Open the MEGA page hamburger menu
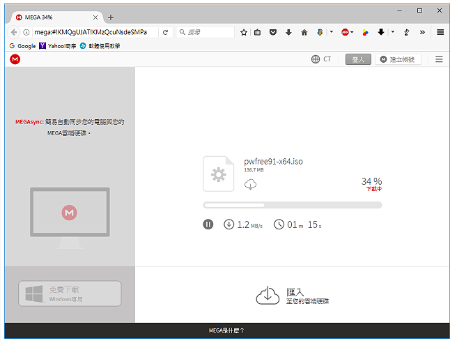The height and width of the screenshot is (343, 457). [x=439, y=59]
